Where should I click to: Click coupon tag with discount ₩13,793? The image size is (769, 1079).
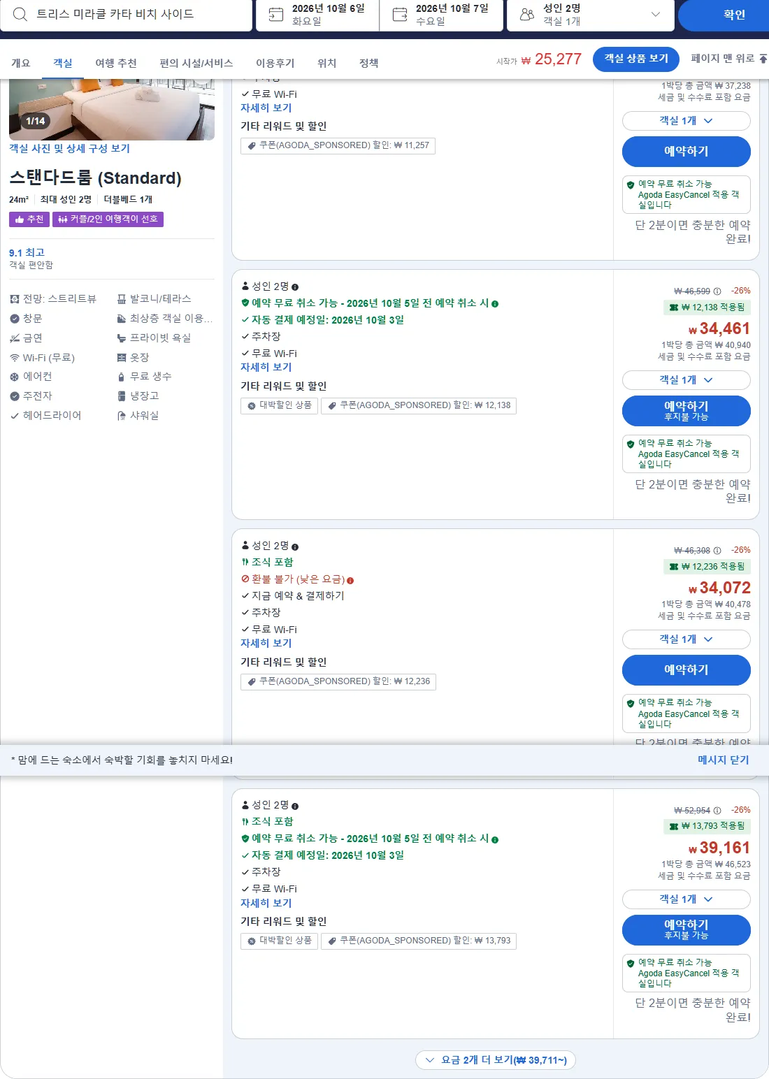pos(419,941)
